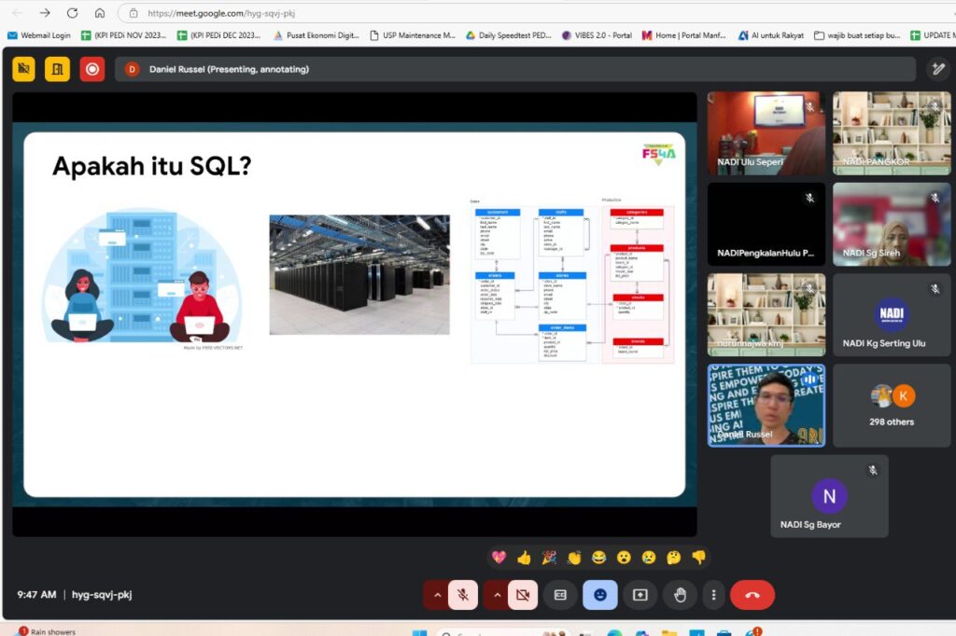Image resolution: width=956 pixels, height=636 pixels.
Task: Click the share screen (present now) button
Action: point(640,594)
